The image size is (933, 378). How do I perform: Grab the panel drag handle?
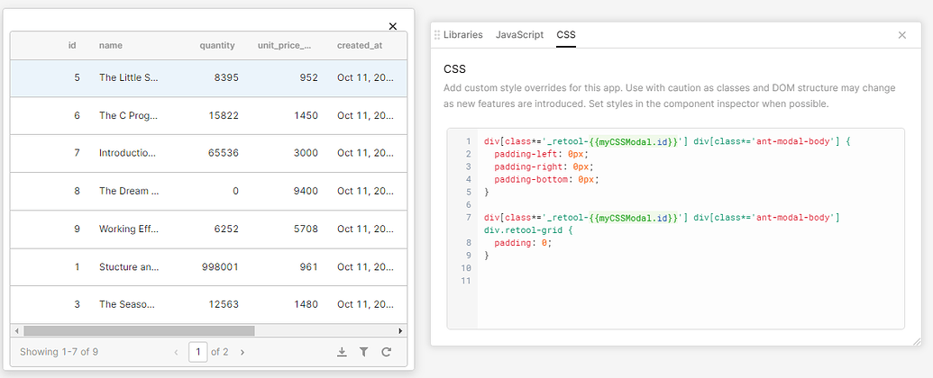(x=437, y=35)
